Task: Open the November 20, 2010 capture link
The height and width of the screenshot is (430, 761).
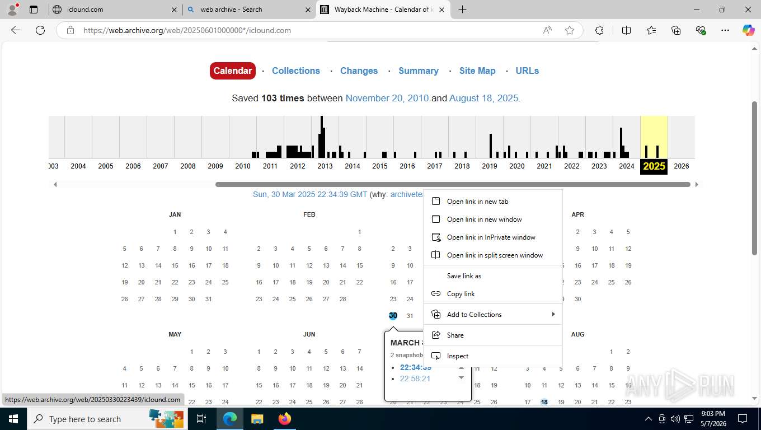Action: click(x=387, y=98)
